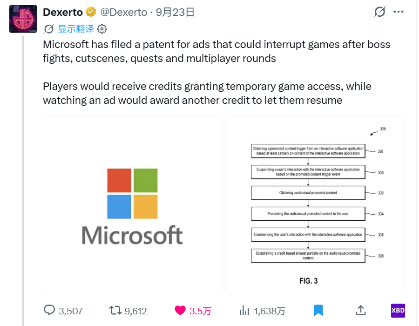The image size is (419, 326).
Task: Open the FIG. 3 patent flowchart image
Action: pos(315,205)
